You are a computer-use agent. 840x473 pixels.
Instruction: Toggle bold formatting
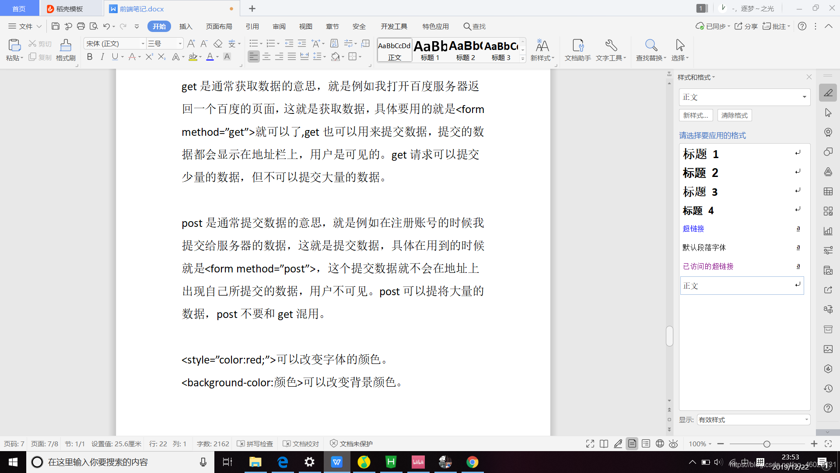click(x=90, y=57)
